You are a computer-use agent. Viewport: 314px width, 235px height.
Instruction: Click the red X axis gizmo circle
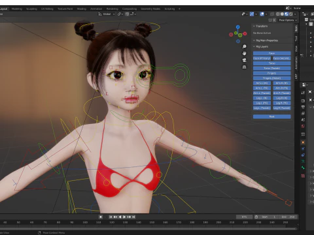point(245,33)
